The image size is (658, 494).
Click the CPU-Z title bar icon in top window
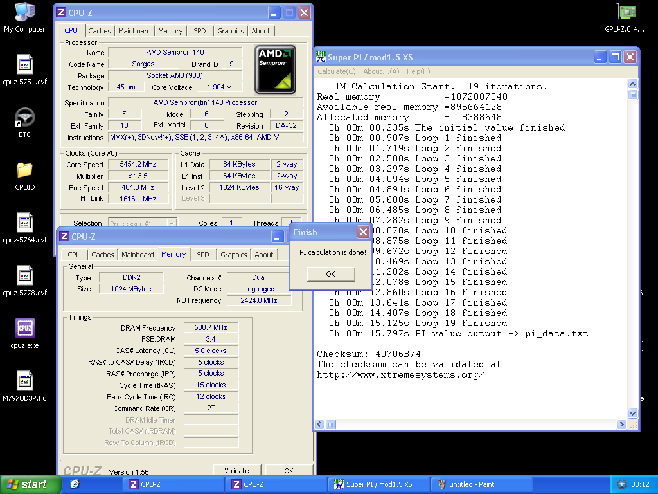pos(61,13)
